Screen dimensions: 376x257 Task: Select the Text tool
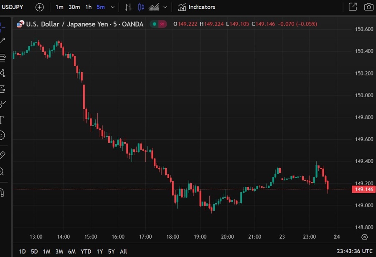point(2,120)
